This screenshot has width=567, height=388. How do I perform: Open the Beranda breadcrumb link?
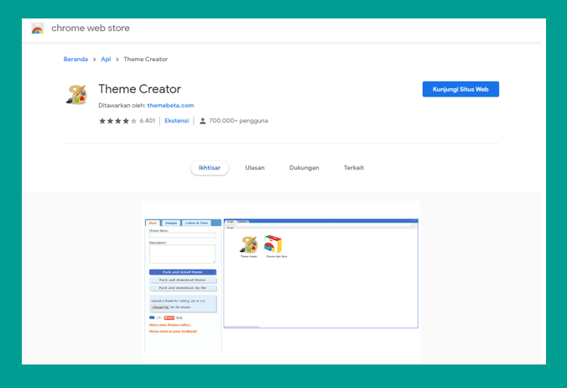[75, 60]
